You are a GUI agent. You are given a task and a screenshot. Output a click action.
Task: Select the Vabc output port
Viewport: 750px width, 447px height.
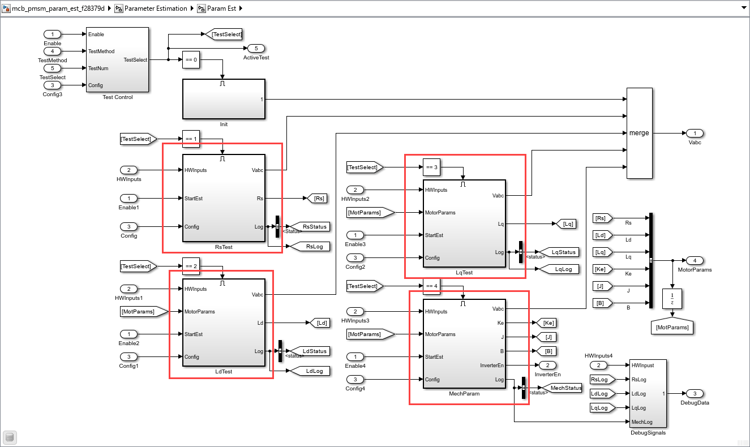695,133
